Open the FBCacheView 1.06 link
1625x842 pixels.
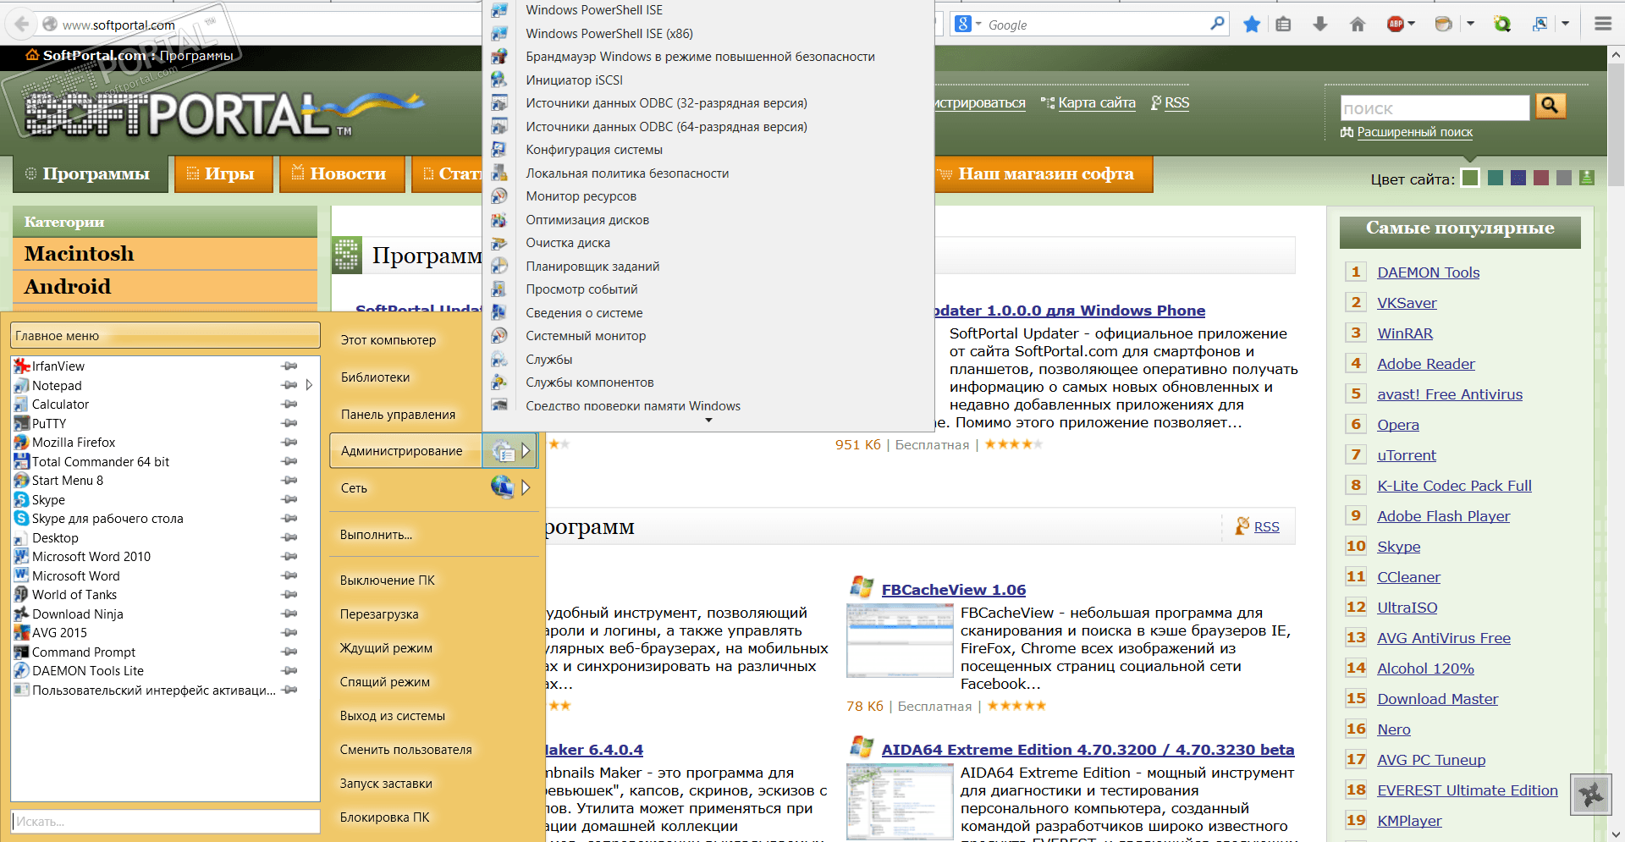coord(954,590)
